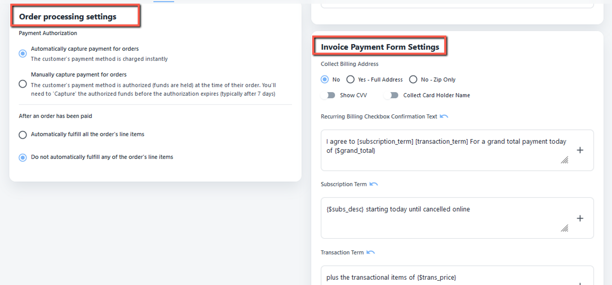The image size is (612, 285).
Task: Choose Yes - Full Address option
Action: tap(350, 80)
